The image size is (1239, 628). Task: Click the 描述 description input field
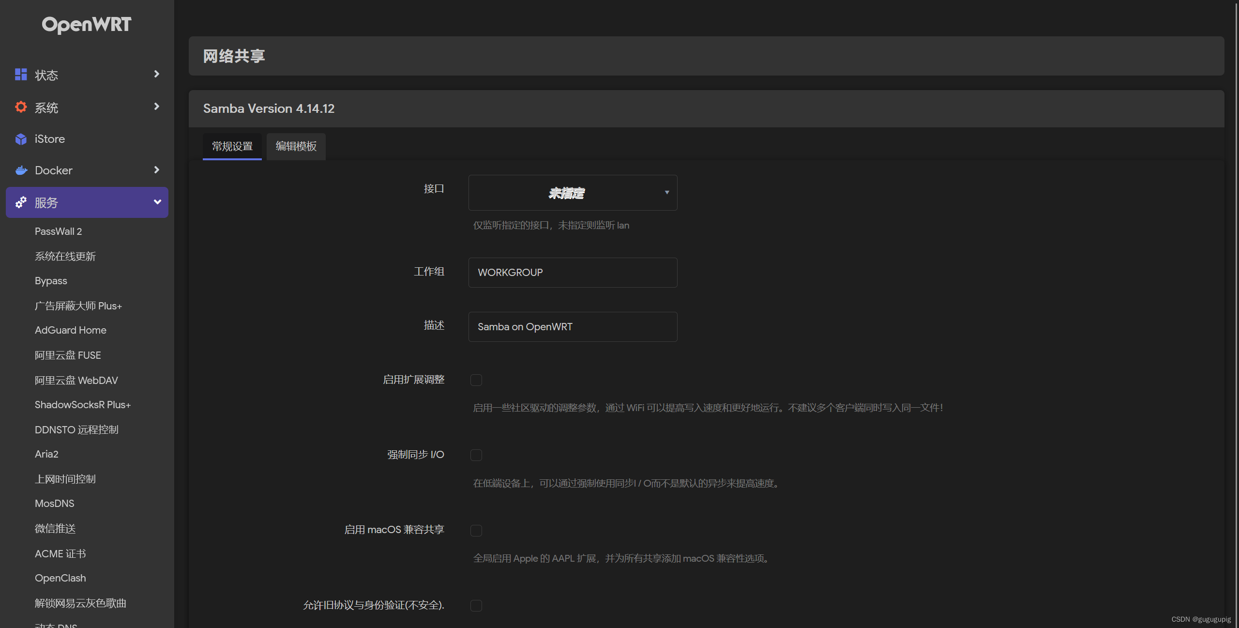point(573,327)
